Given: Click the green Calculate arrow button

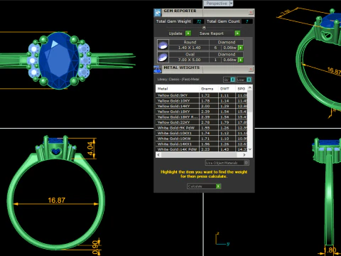Looking at the screenshot, I should pos(218,186).
